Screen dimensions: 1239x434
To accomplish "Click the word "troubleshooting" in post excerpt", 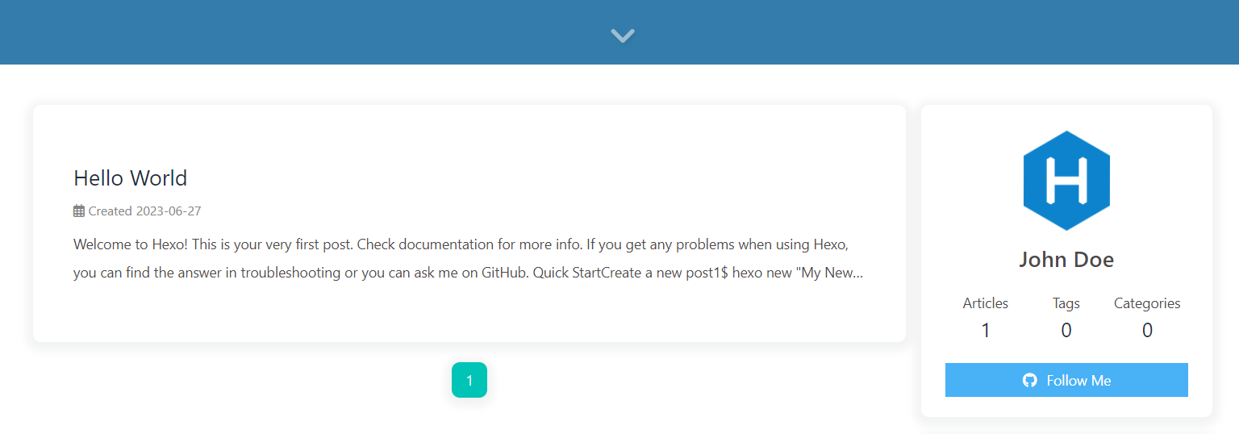I will pyautogui.click(x=291, y=273).
